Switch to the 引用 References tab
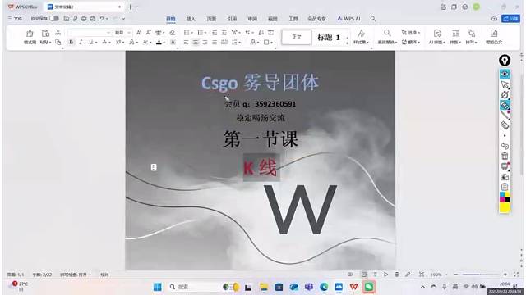This screenshot has width=526, height=295. point(232,19)
